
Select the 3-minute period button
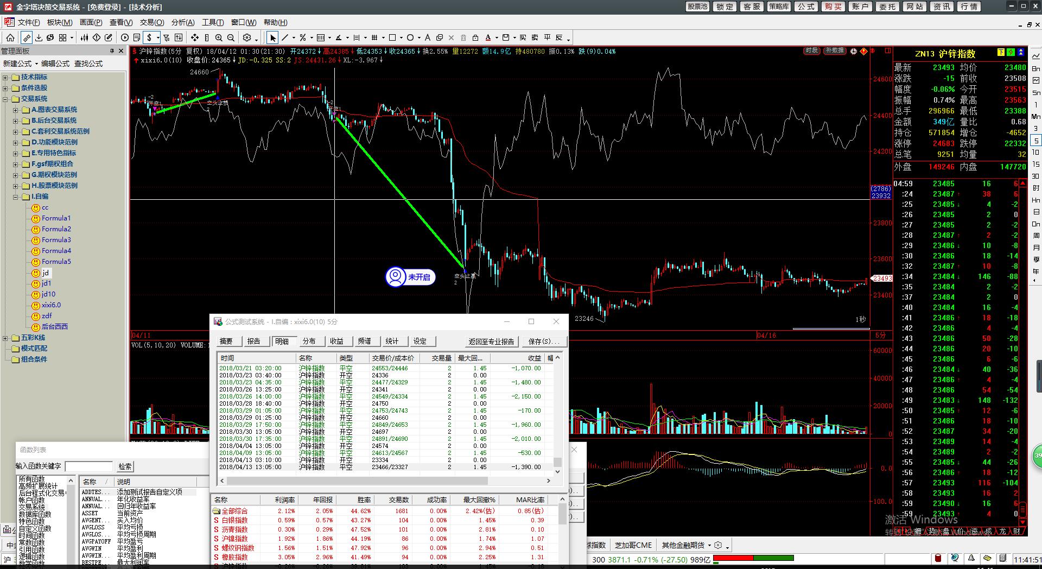click(1036, 129)
